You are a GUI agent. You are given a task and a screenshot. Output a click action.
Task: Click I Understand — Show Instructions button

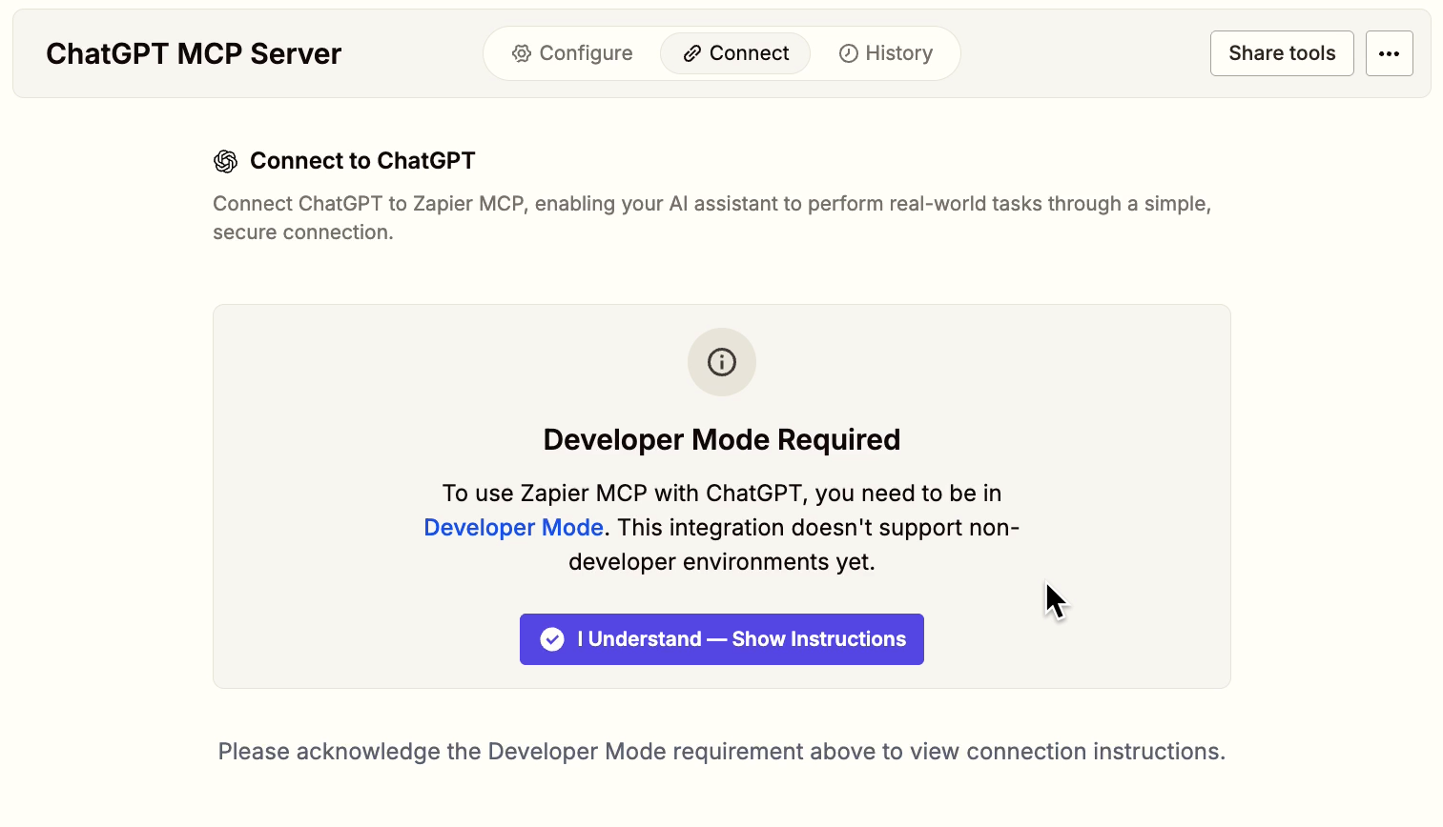click(x=722, y=639)
